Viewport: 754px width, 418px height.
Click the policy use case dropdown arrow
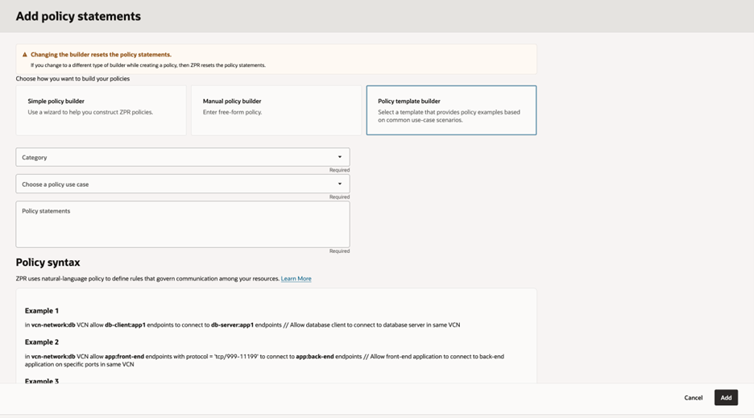[x=339, y=184]
